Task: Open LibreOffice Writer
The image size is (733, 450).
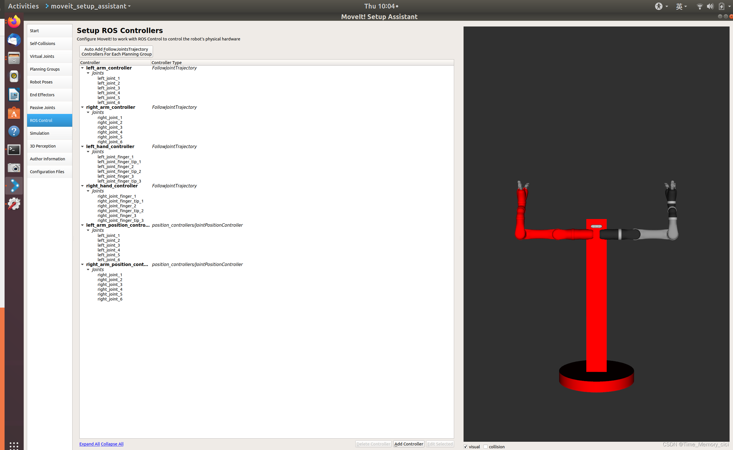Action: coord(14,95)
